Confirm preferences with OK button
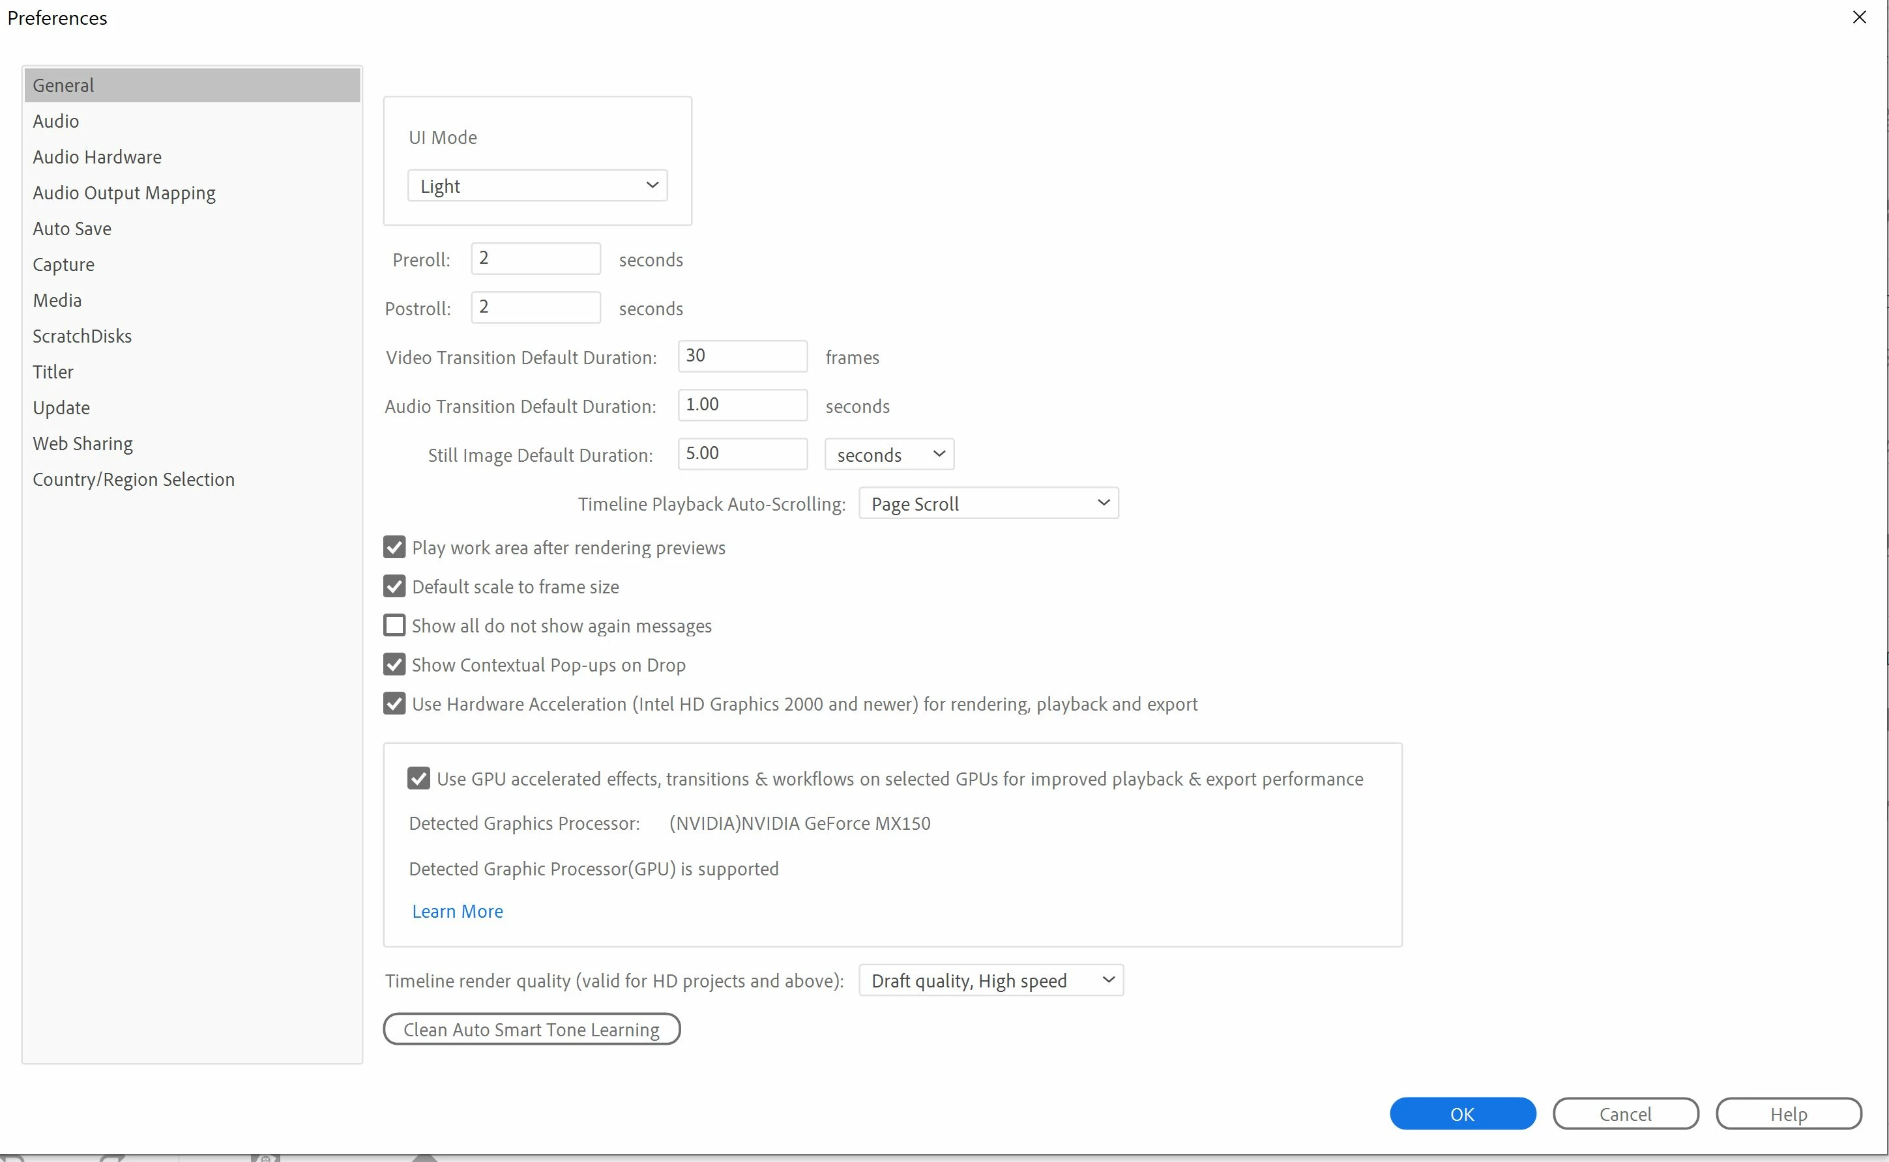The width and height of the screenshot is (1889, 1162). pos(1462,1114)
